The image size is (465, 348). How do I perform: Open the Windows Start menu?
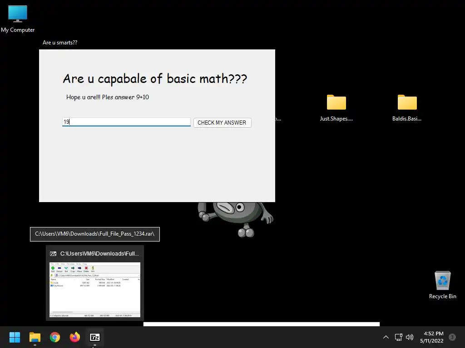pos(15,337)
